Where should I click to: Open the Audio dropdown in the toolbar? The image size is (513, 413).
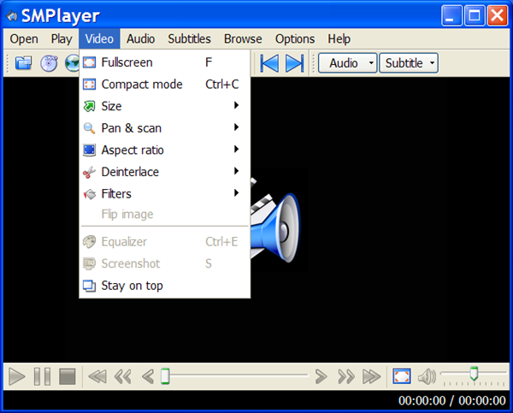click(347, 63)
